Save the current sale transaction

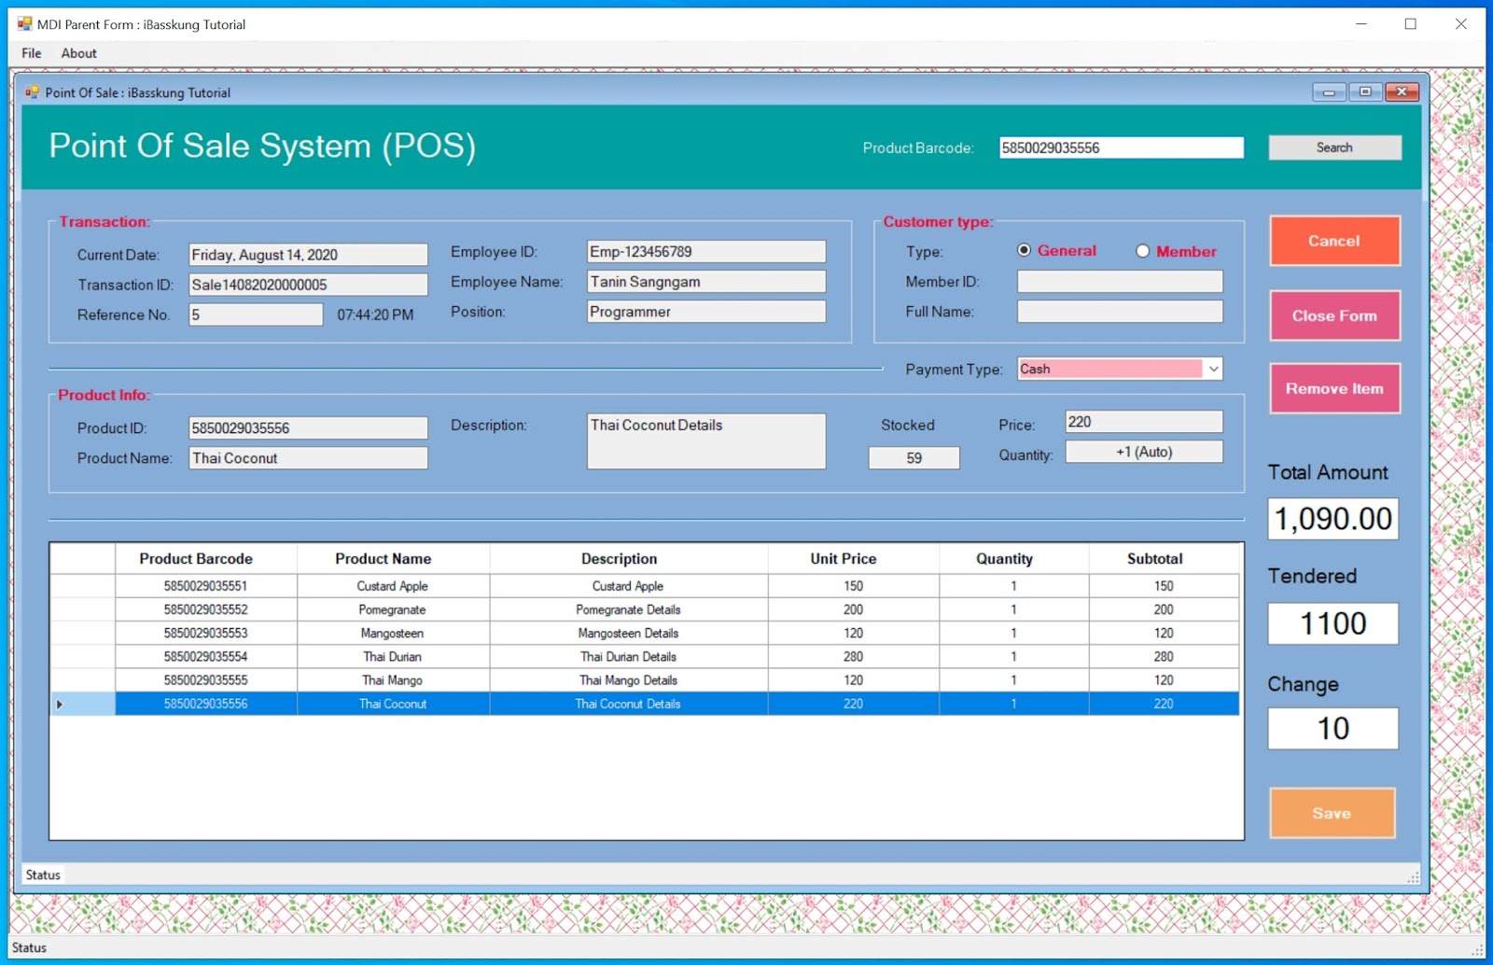(x=1332, y=813)
